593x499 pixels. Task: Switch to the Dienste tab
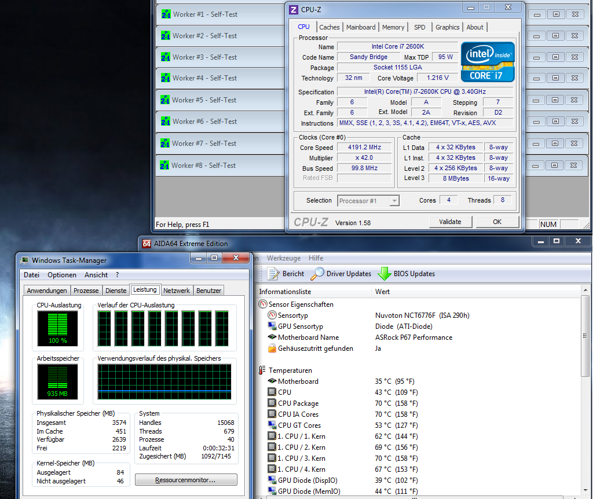pos(116,291)
